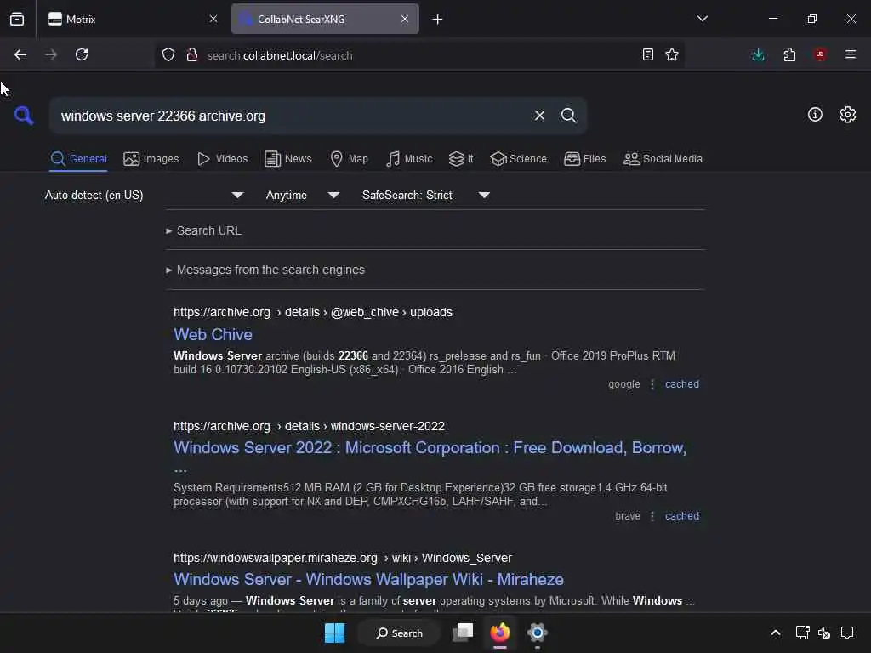Click the site lock security icon
Screen dimensions: 871x653
pyautogui.click(x=192, y=54)
